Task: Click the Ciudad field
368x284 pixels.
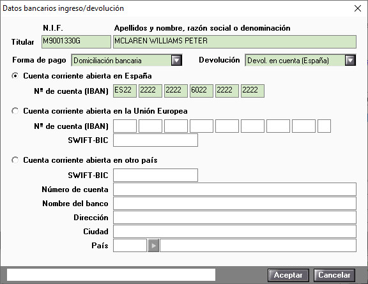Action: (x=234, y=232)
